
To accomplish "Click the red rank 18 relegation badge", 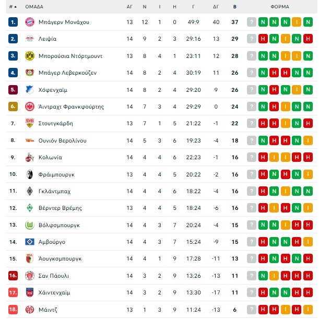I will (x=13, y=310).
